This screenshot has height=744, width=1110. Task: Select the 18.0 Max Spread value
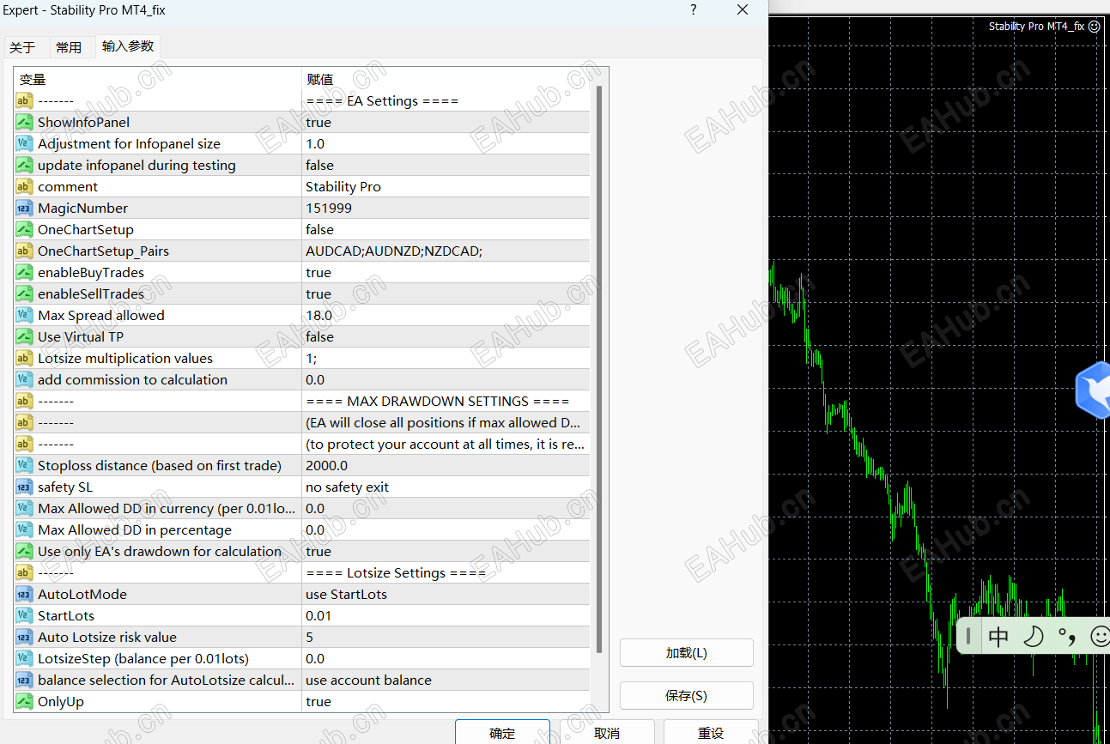[318, 315]
